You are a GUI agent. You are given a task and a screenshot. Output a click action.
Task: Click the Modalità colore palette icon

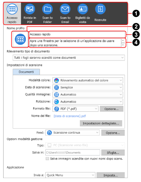pyautogui.click(x=56, y=80)
